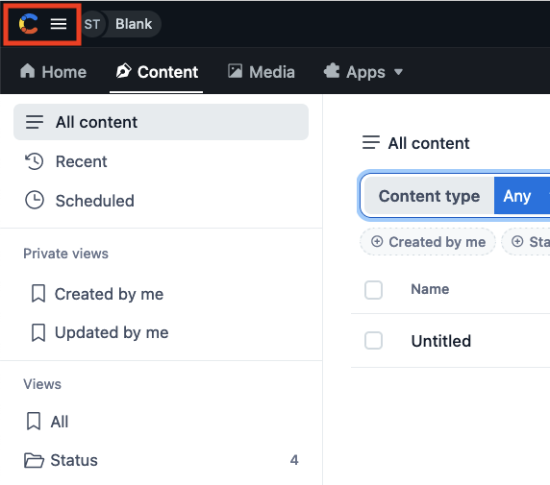Viewport: 550px width, 485px height.
Task: Open the Content type Any dropdown
Action: 522,196
